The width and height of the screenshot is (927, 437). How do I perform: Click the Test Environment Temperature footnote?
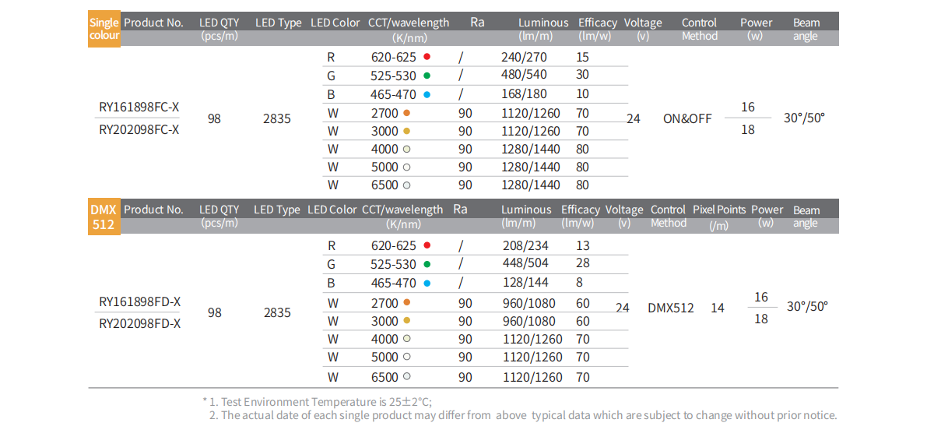tap(321, 401)
